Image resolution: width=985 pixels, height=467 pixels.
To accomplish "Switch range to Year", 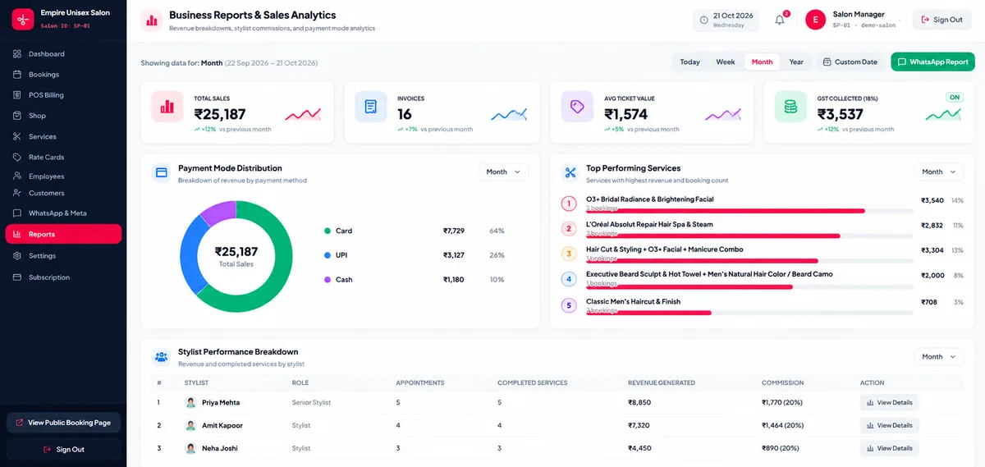I will click(796, 62).
